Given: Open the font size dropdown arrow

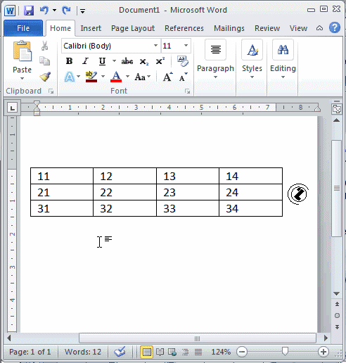Looking at the screenshot, I should 186,46.
